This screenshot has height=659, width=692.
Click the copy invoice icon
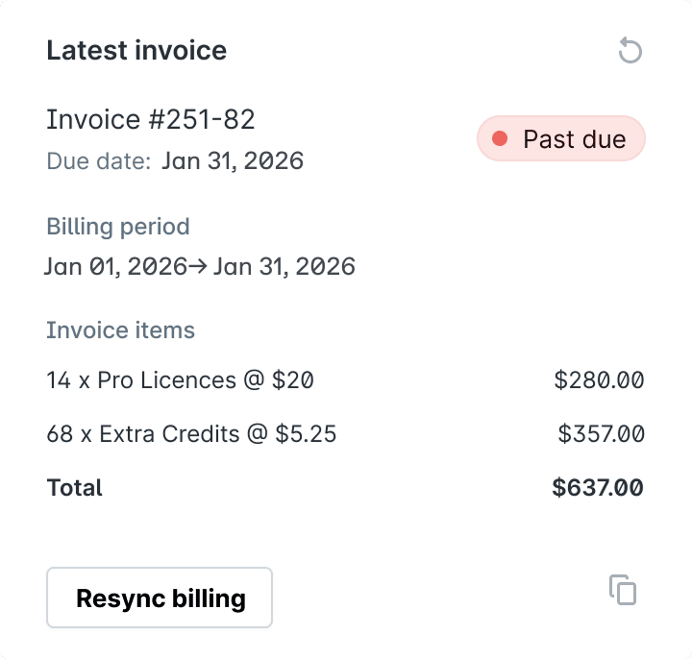(623, 590)
